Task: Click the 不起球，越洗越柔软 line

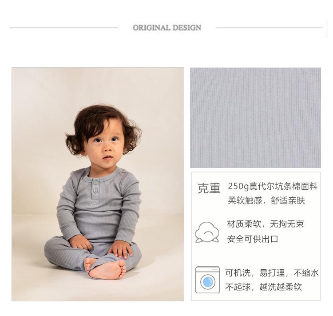Action: [264, 287]
